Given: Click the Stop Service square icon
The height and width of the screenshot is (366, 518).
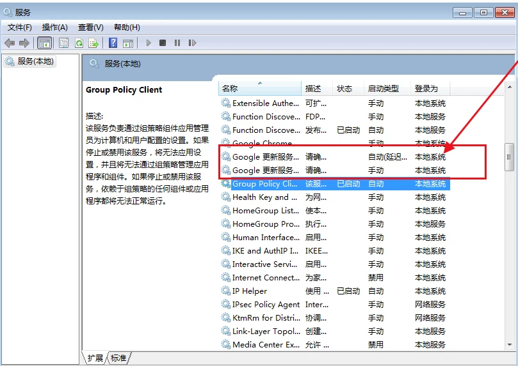Looking at the screenshot, I should pos(163,43).
